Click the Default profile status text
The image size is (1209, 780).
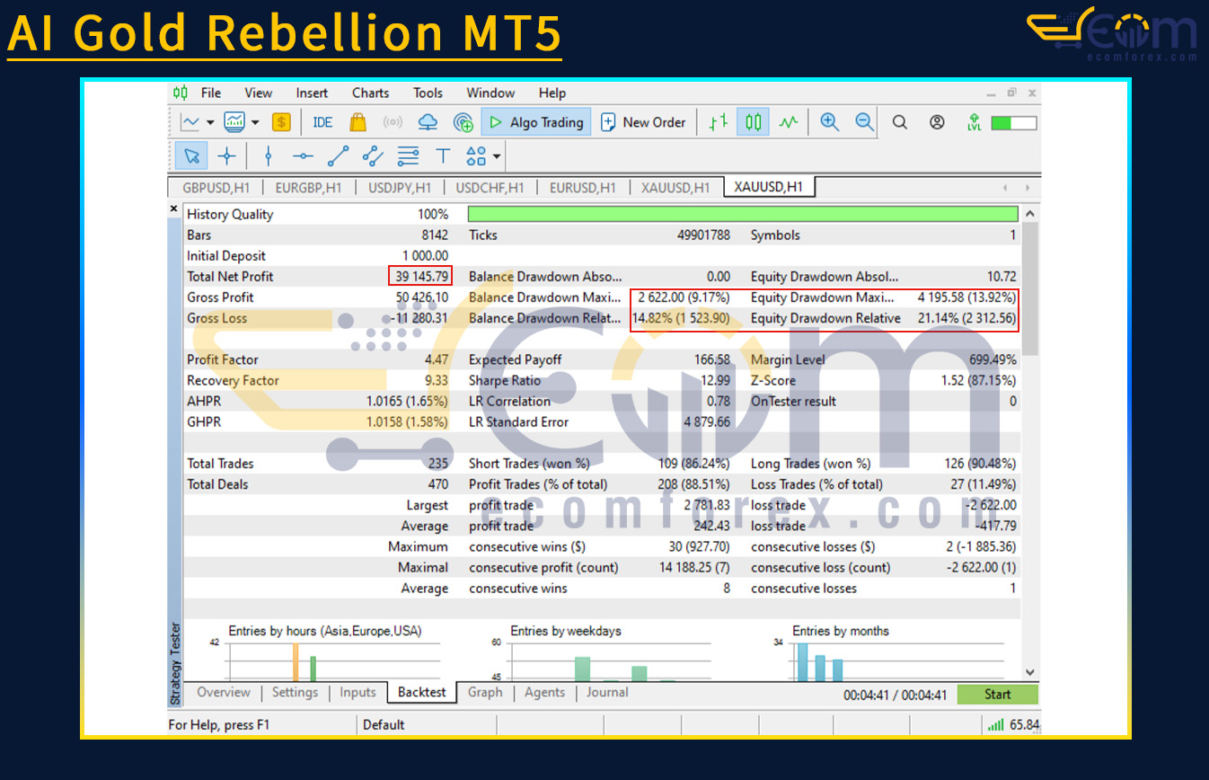coord(384,724)
